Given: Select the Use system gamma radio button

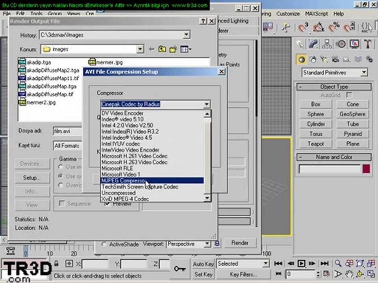Looking at the screenshot, I should pyautogui.click(x=61, y=176).
